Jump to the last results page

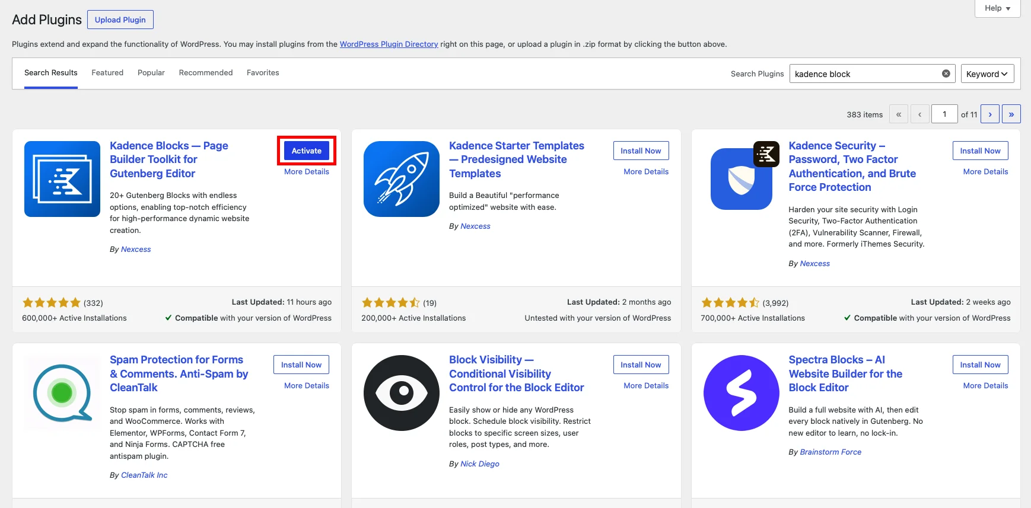tap(1011, 114)
